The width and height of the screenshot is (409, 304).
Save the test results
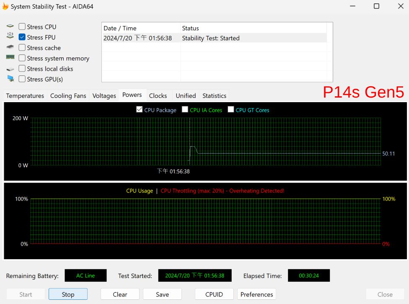(162, 294)
